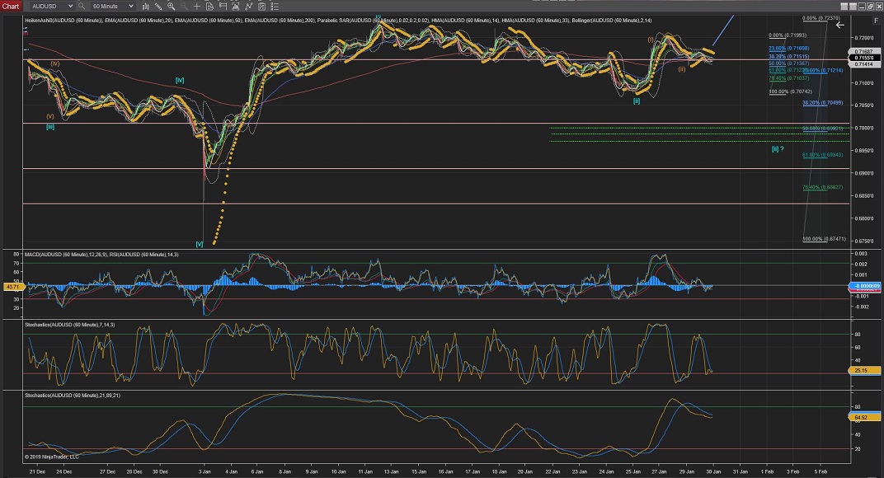The width and height of the screenshot is (884, 478).
Task: Toggle the crosshair cursor tool
Action: tap(197, 6)
